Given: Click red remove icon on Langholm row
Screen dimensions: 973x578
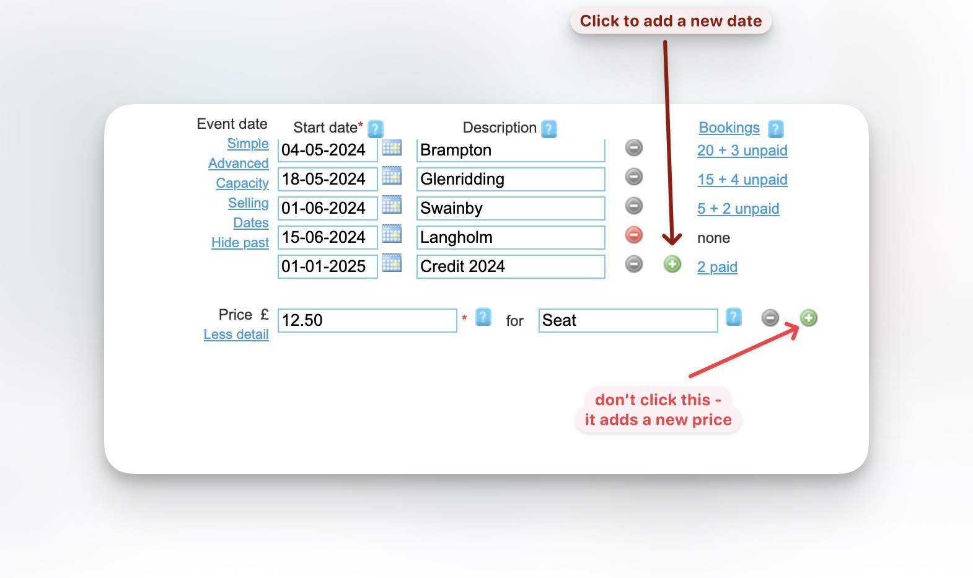Looking at the screenshot, I should click(633, 235).
